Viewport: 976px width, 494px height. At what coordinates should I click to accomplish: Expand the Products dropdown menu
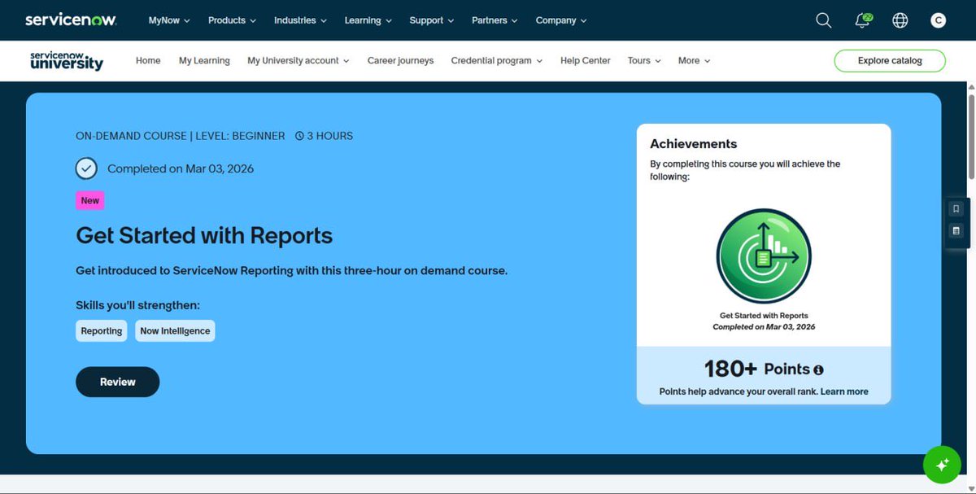click(x=232, y=20)
